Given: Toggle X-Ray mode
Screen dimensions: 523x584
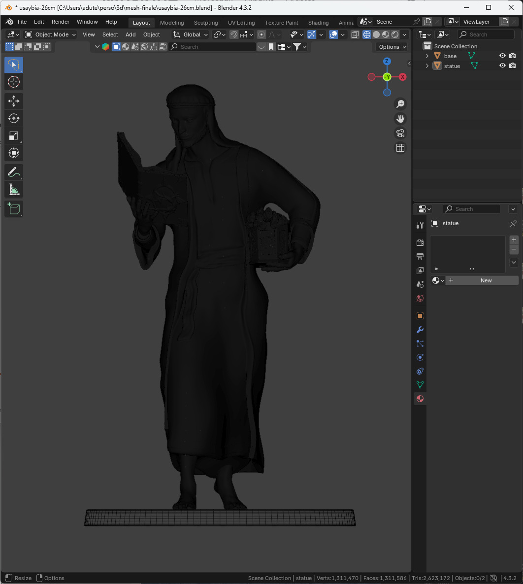Looking at the screenshot, I should pyautogui.click(x=355, y=34).
